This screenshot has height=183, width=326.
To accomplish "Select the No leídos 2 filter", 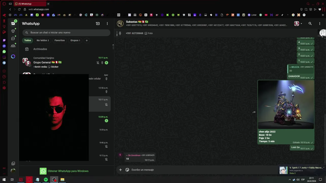I will pos(43,40).
